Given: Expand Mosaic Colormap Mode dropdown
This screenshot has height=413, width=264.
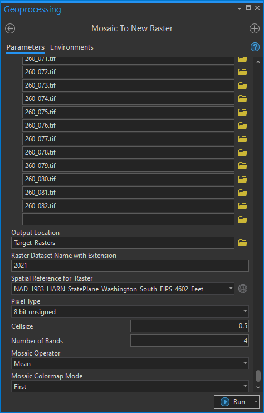Looking at the screenshot, I should point(245,386).
